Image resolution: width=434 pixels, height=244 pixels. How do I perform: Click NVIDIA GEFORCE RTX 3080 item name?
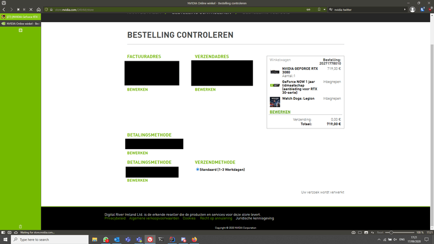300,70
